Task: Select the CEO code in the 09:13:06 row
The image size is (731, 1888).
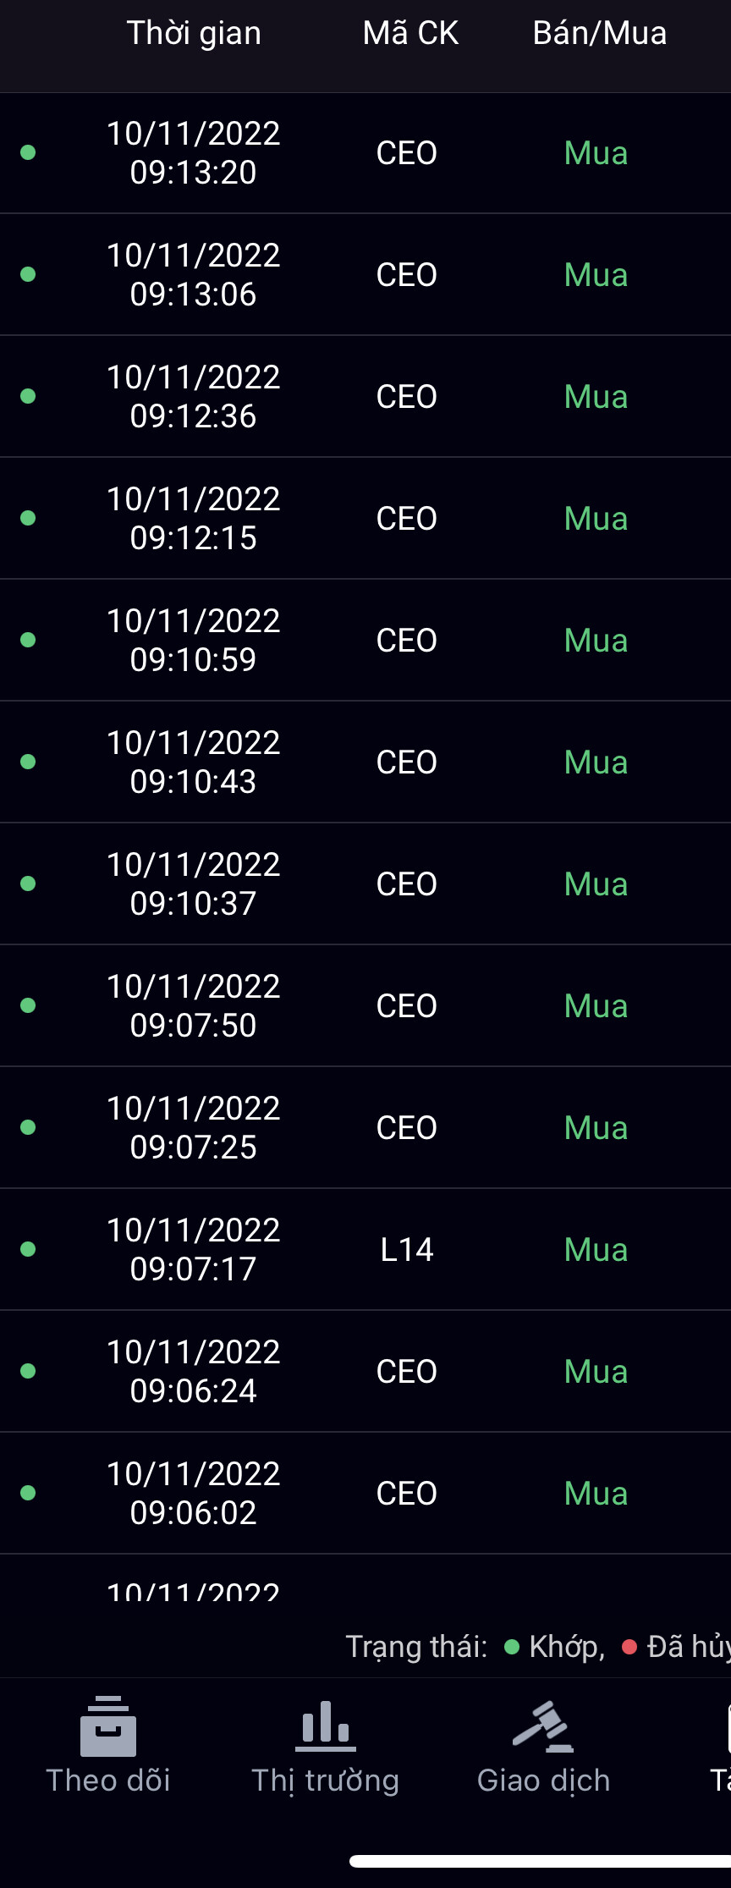Action: pos(407,275)
